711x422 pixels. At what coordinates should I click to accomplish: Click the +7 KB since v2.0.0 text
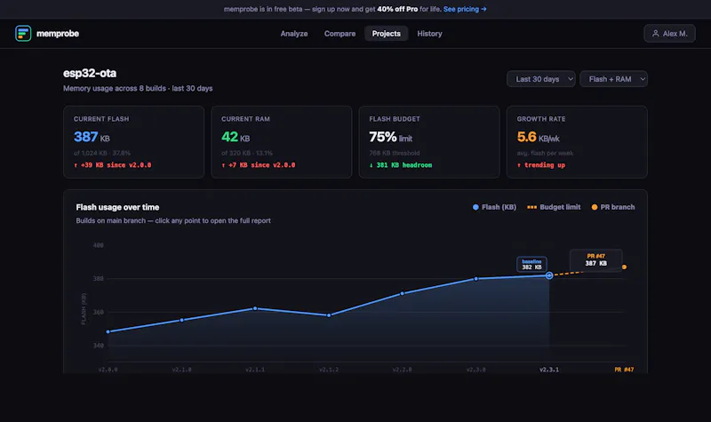coord(258,165)
